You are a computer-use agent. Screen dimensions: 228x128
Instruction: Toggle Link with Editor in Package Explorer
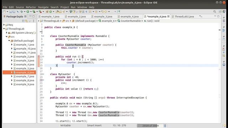(x=26, y=21)
